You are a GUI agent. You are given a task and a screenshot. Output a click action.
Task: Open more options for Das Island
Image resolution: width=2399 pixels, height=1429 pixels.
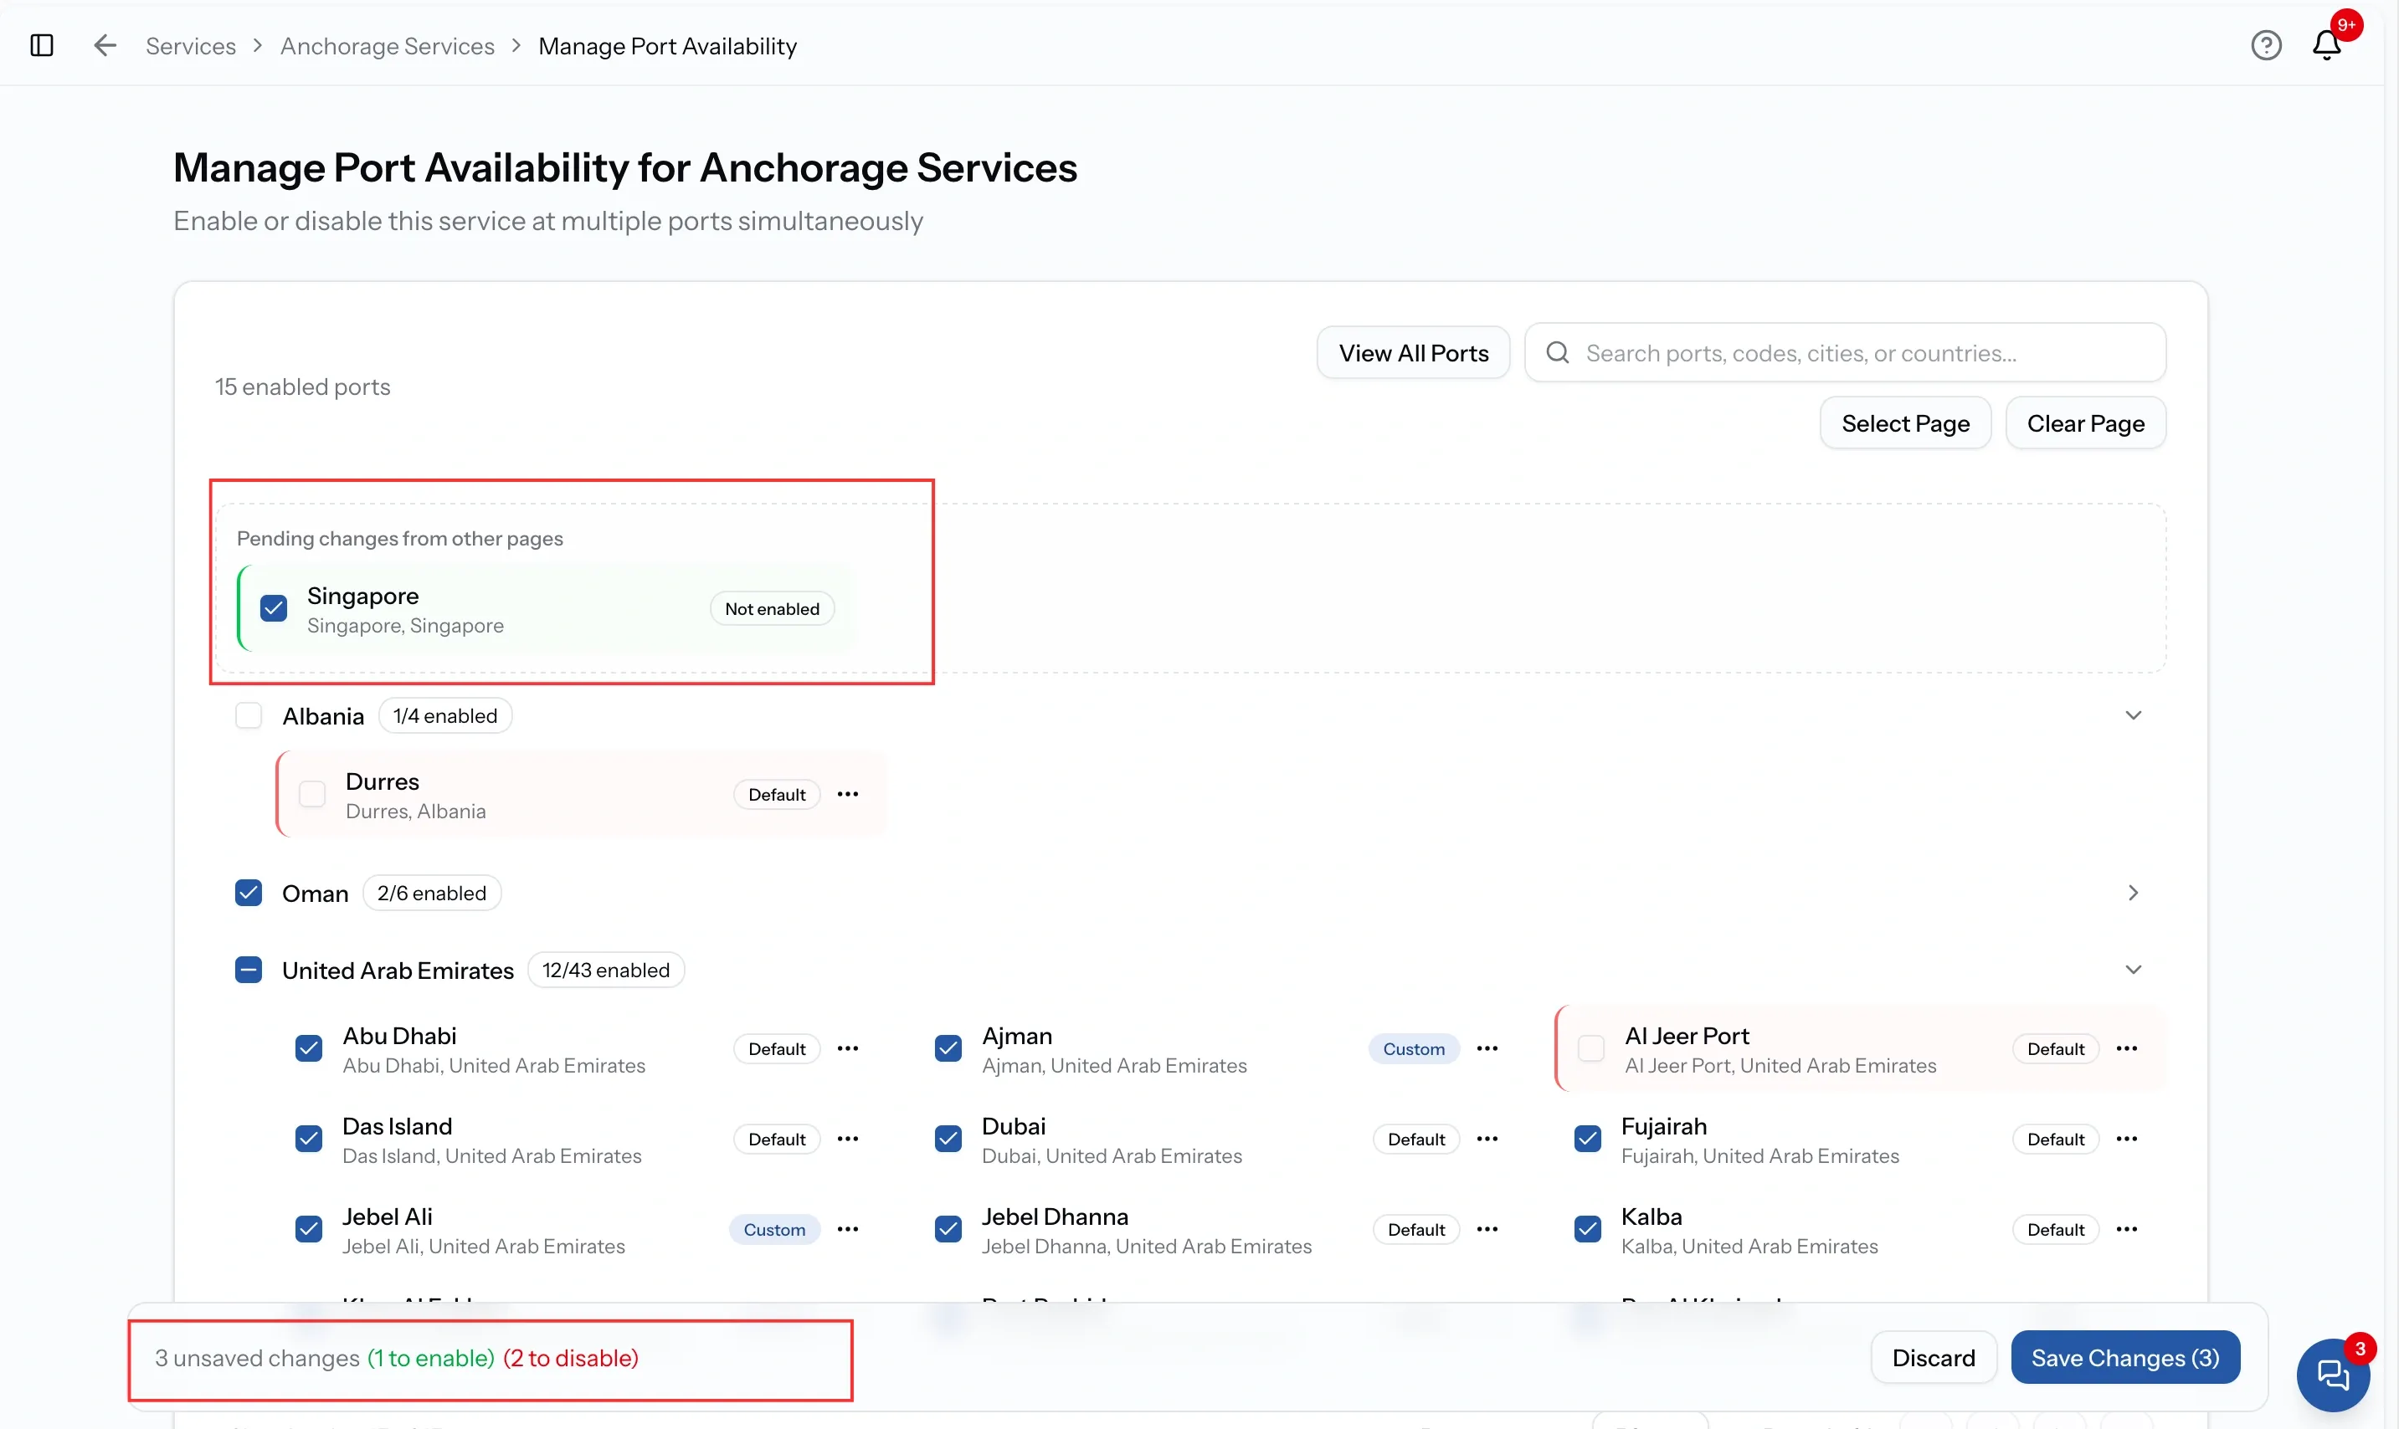[848, 1140]
